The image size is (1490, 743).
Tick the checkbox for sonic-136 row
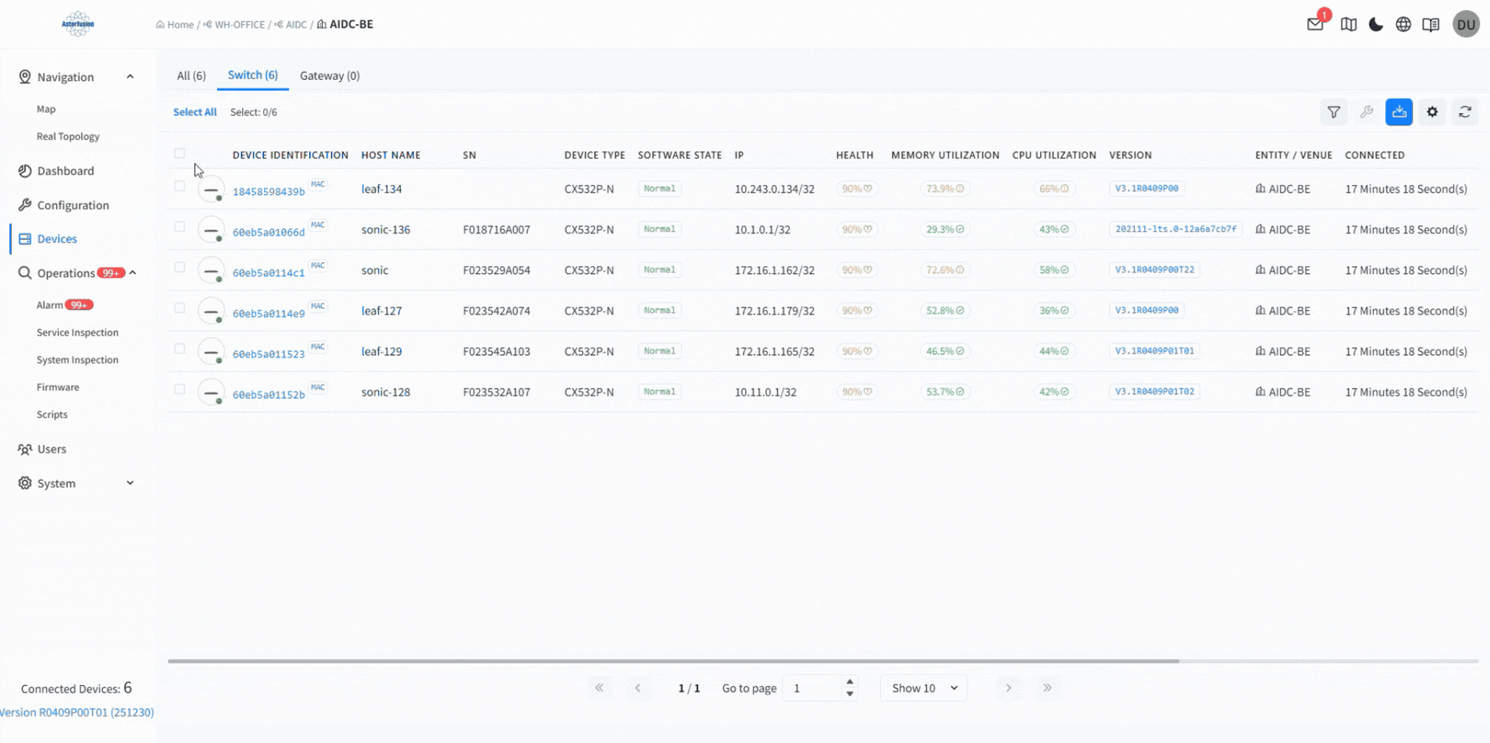pyautogui.click(x=180, y=227)
